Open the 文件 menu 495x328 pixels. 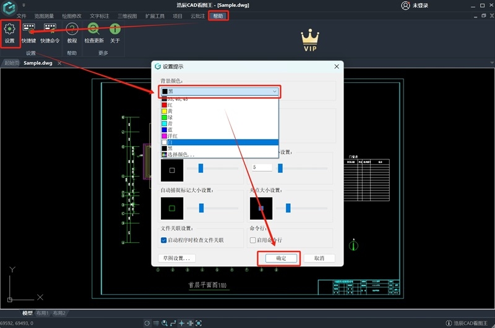pyautogui.click(x=22, y=16)
